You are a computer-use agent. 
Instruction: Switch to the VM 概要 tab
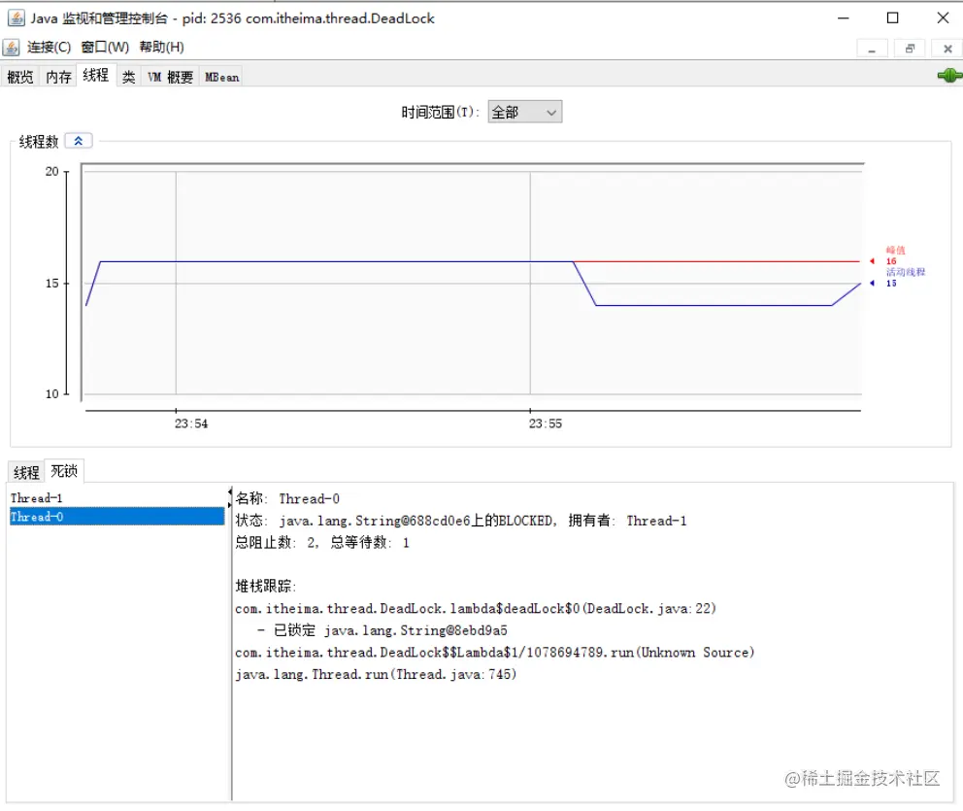(170, 77)
